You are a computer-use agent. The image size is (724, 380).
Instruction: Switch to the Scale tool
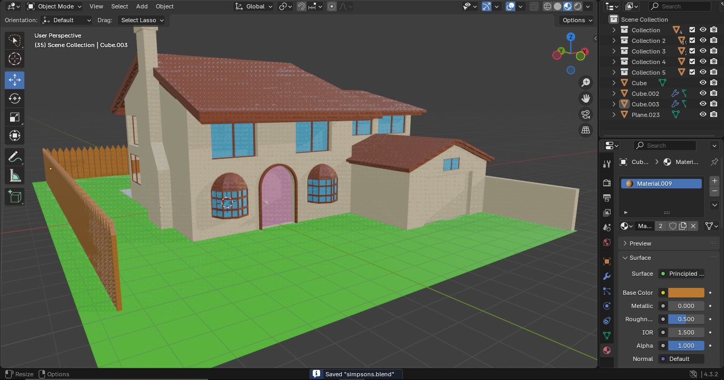[15, 117]
